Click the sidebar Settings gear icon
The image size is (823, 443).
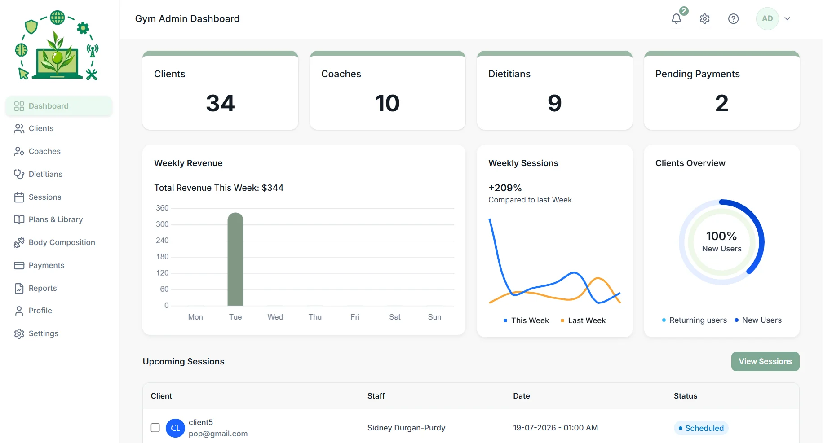[x=19, y=333]
